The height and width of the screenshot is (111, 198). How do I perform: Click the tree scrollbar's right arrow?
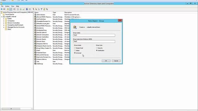[x=32, y=109]
